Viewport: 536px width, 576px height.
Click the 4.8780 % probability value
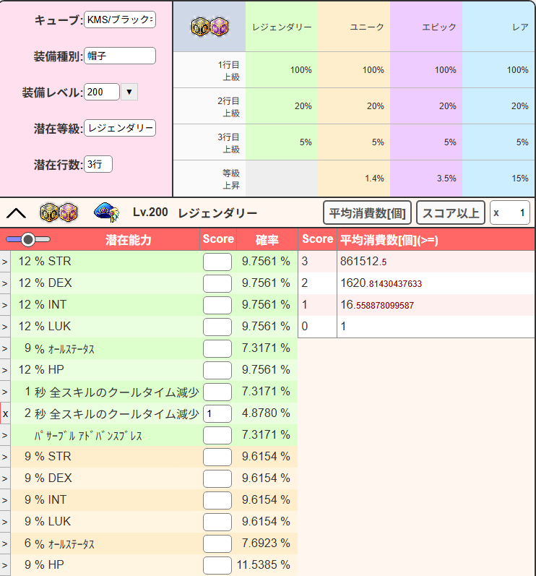click(266, 413)
